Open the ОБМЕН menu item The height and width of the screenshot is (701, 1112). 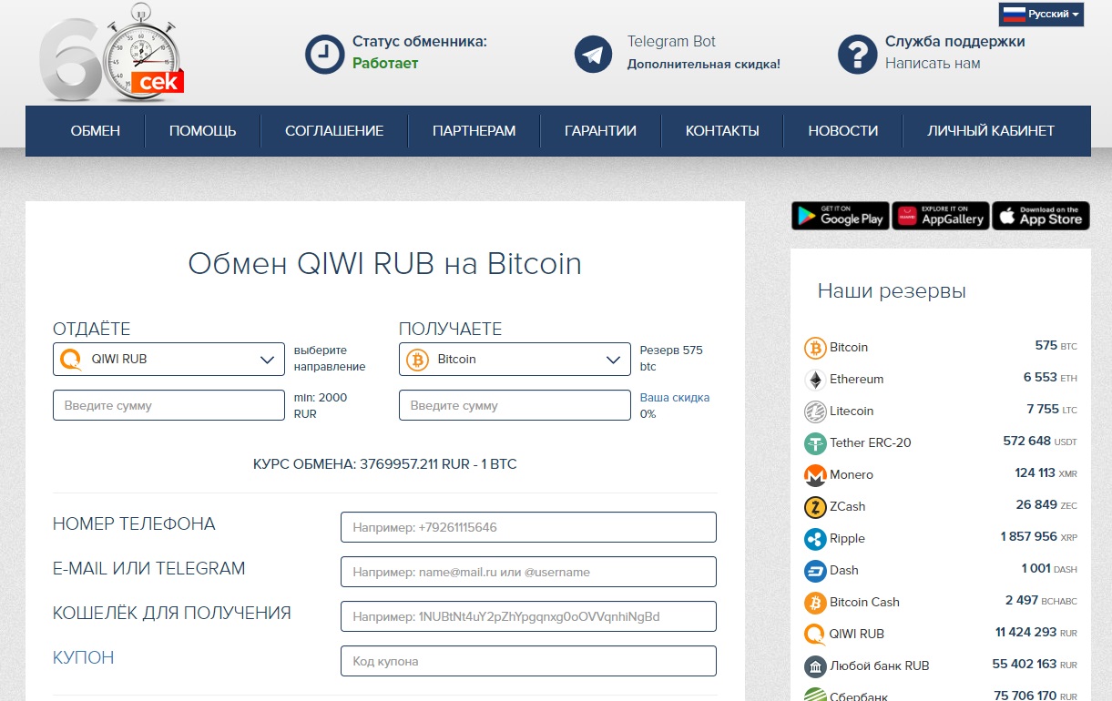coord(96,131)
